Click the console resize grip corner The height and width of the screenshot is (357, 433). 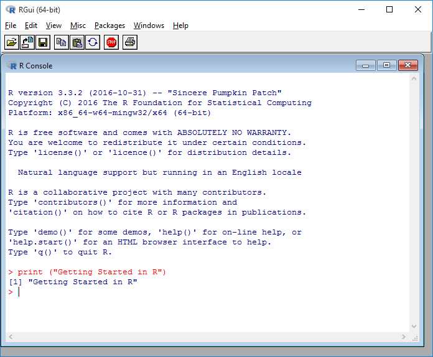pyautogui.click(x=415, y=338)
